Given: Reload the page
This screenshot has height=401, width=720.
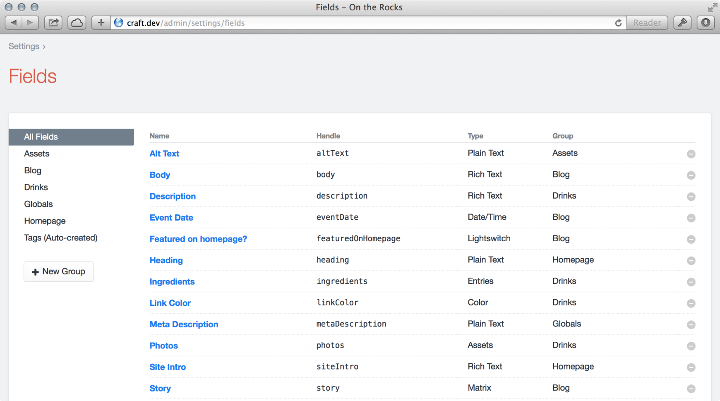Looking at the screenshot, I should click(618, 23).
